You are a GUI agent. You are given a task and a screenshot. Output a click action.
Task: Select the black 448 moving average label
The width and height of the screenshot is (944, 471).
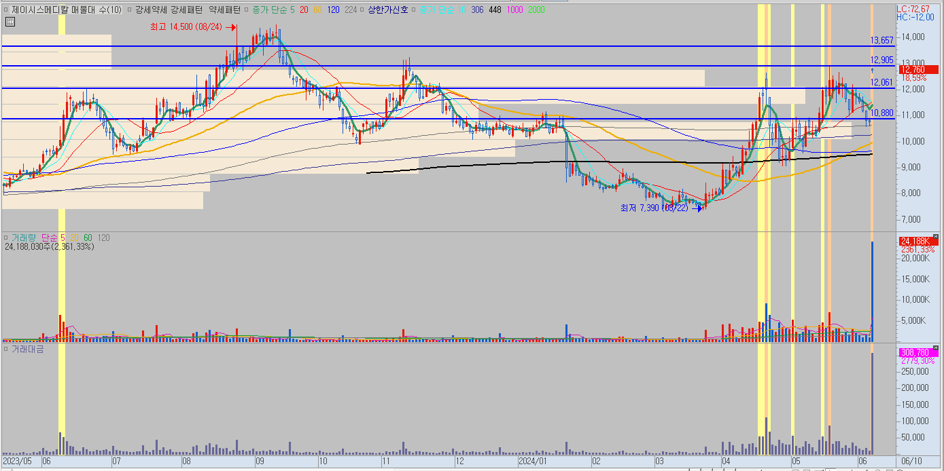point(495,10)
